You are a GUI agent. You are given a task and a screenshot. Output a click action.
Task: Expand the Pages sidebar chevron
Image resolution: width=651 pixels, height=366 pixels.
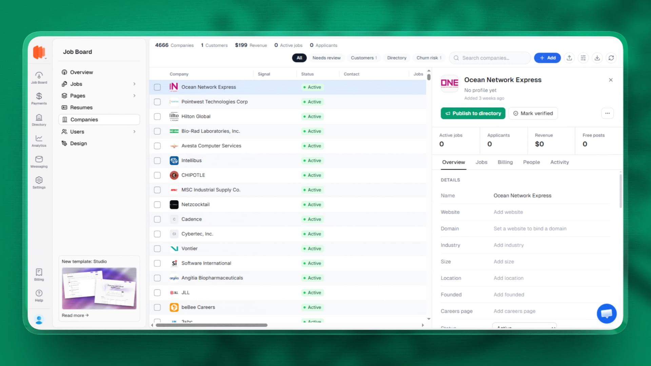tap(135, 96)
